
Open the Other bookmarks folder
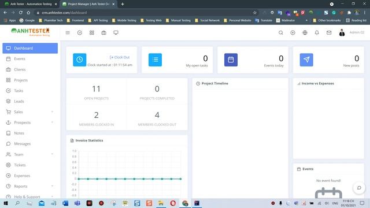pyautogui.click(x=327, y=21)
